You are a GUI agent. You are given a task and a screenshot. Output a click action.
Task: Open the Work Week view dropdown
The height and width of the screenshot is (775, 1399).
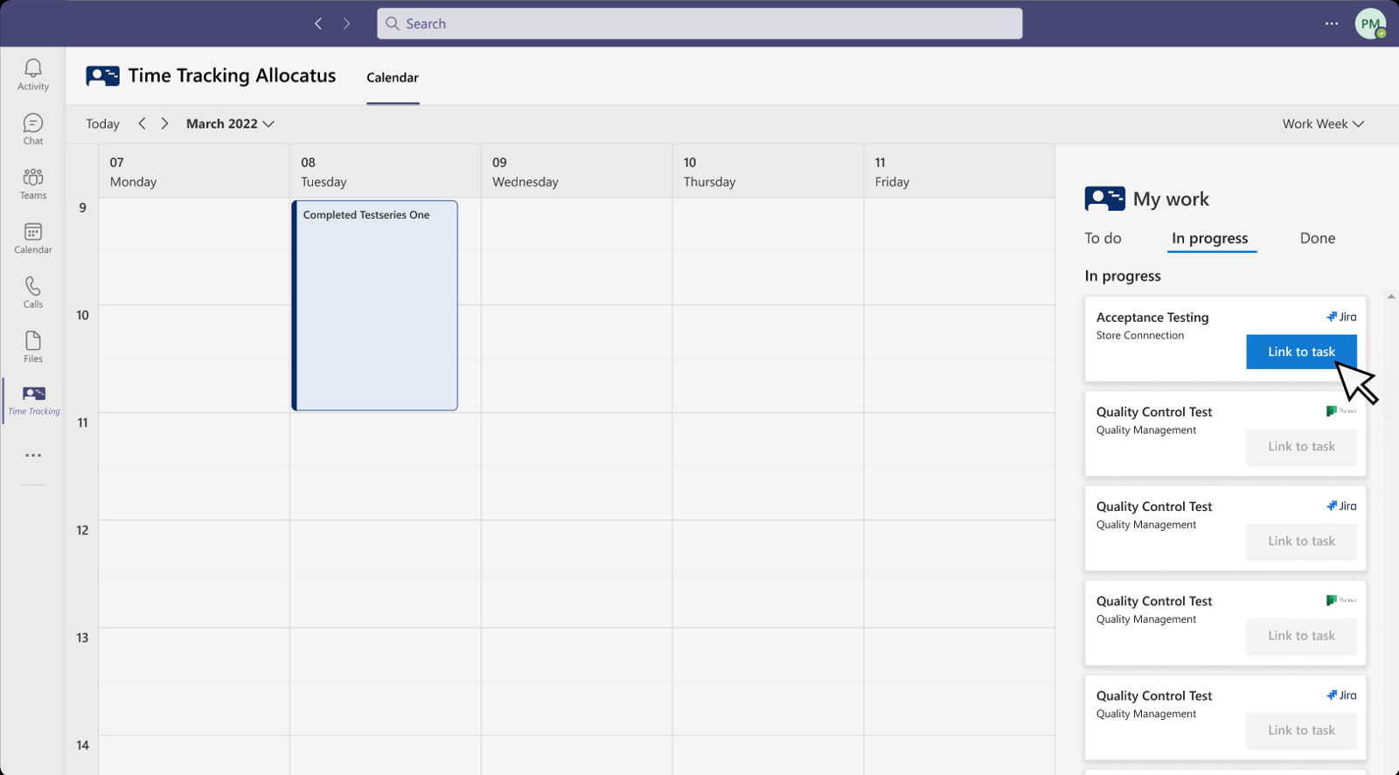click(x=1323, y=123)
